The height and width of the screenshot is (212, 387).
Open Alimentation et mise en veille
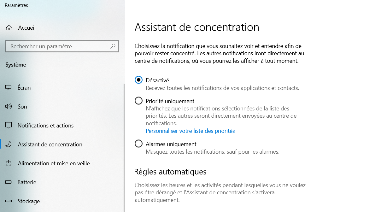pyautogui.click(x=54, y=163)
